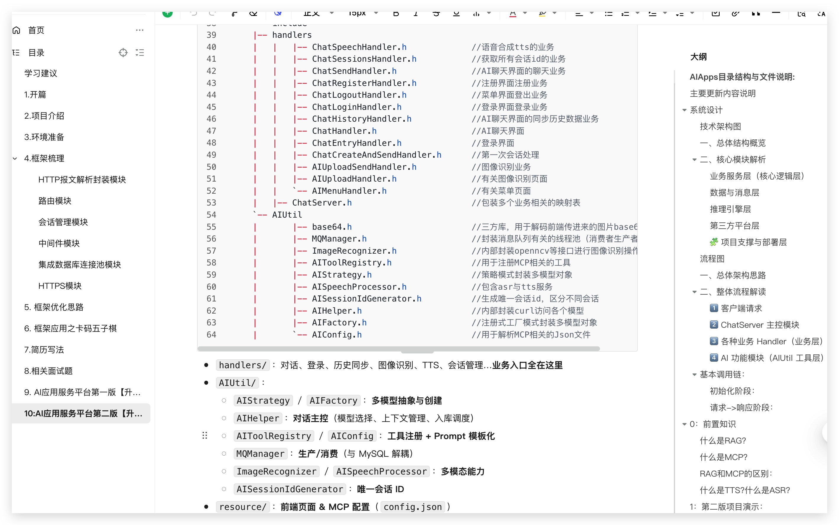Screen dimensions: 839x525
Task: Open the 7.简历写法 directory entry
Action: [x=44, y=350]
